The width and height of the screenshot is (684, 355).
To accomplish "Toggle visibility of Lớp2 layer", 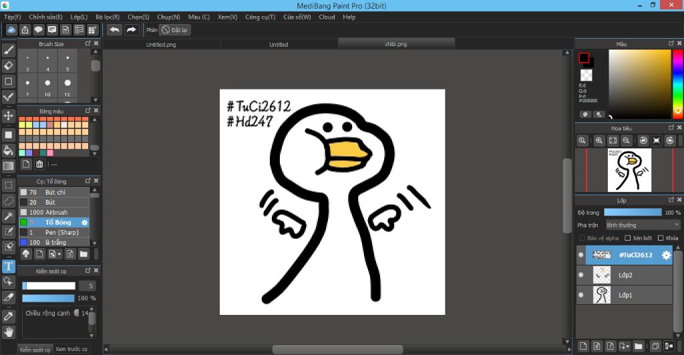I will [x=580, y=275].
